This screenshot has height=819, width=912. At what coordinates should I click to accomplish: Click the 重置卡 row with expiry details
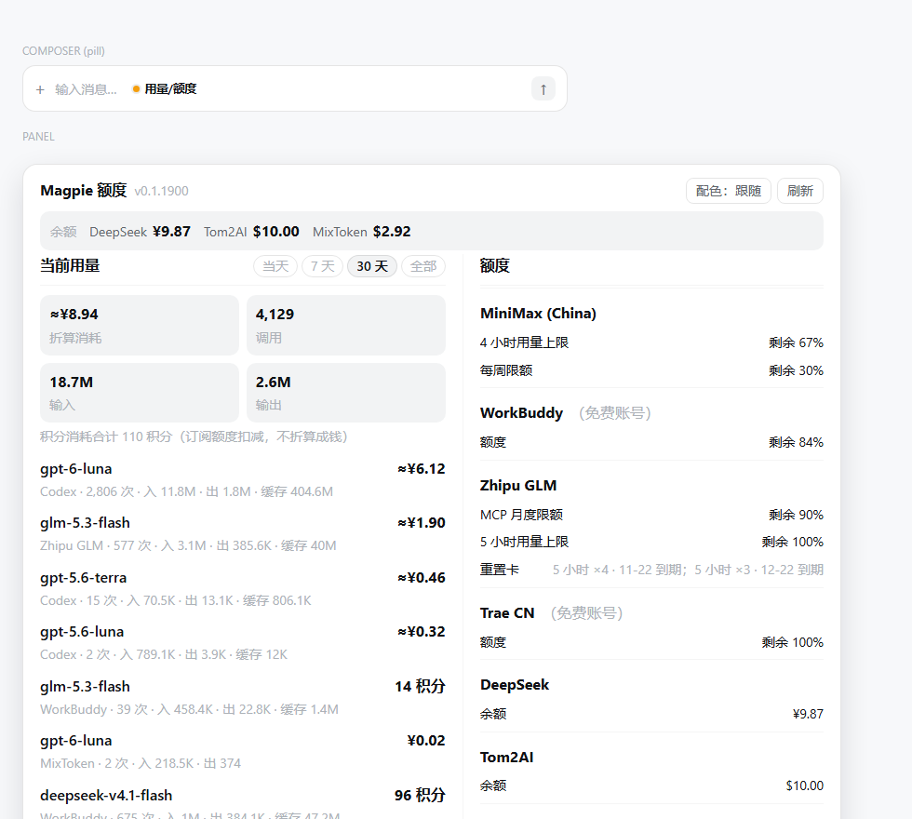click(x=651, y=570)
